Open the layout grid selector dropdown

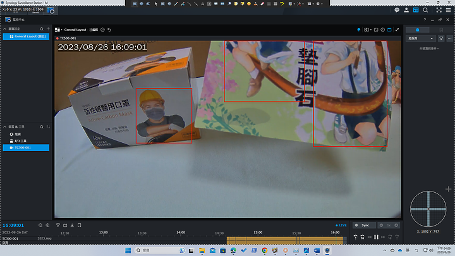tap(58, 30)
